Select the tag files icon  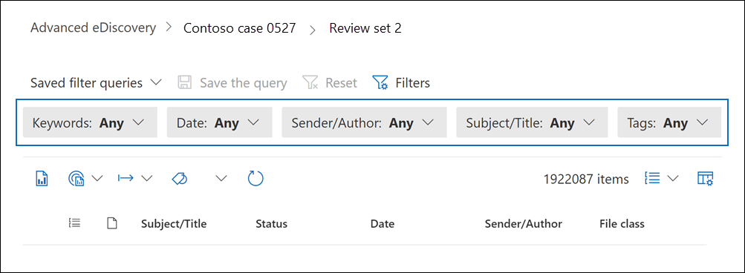180,179
